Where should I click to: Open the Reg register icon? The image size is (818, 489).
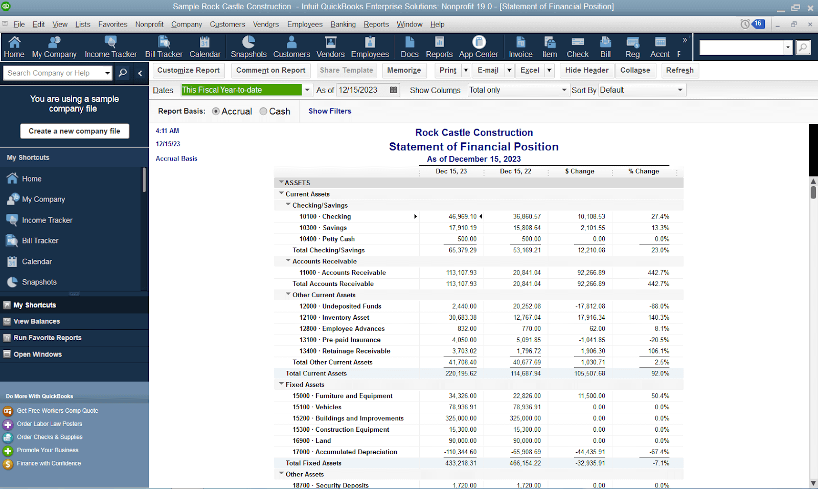(632, 47)
